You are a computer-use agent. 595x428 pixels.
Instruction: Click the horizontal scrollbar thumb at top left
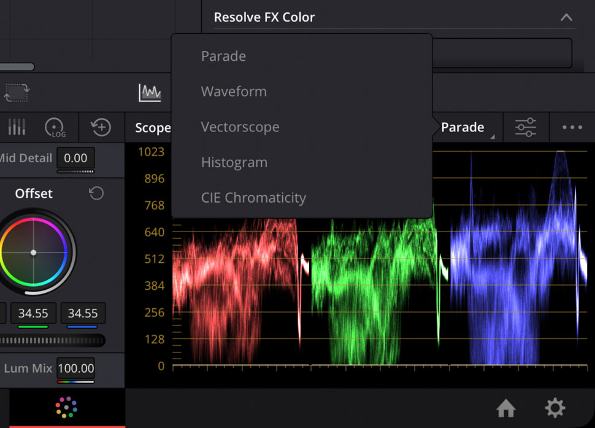tap(17, 67)
